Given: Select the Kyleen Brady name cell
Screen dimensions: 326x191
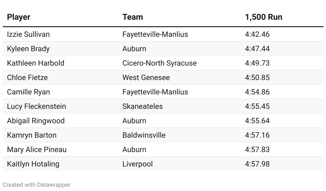Looking at the screenshot, I should coord(28,49).
